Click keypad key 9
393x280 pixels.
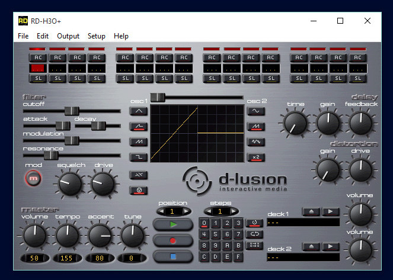click(x=215, y=246)
